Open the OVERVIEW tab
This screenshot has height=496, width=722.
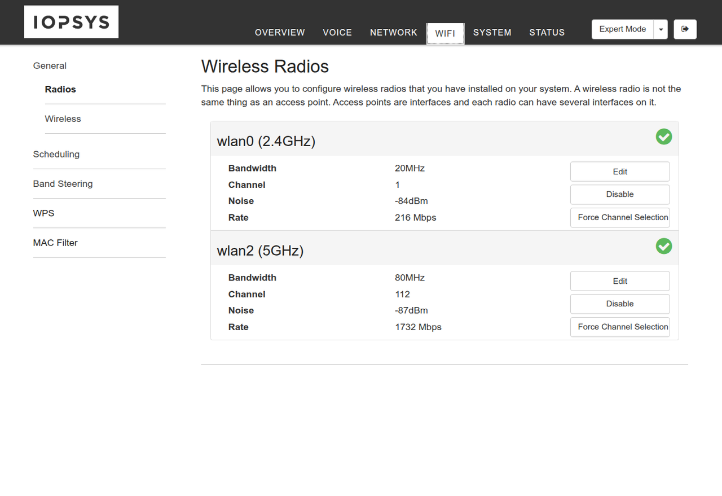tap(280, 33)
